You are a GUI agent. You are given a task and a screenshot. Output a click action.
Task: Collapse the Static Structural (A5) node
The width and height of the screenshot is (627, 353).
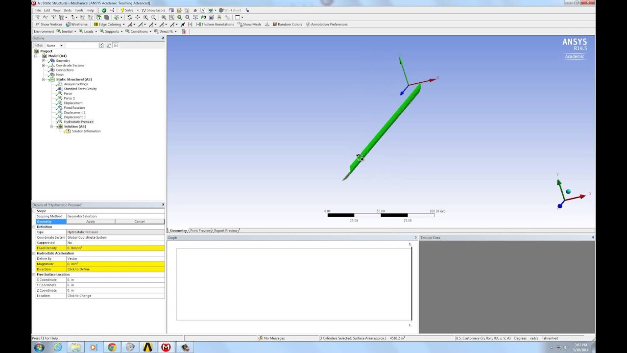click(x=44, y=79)
